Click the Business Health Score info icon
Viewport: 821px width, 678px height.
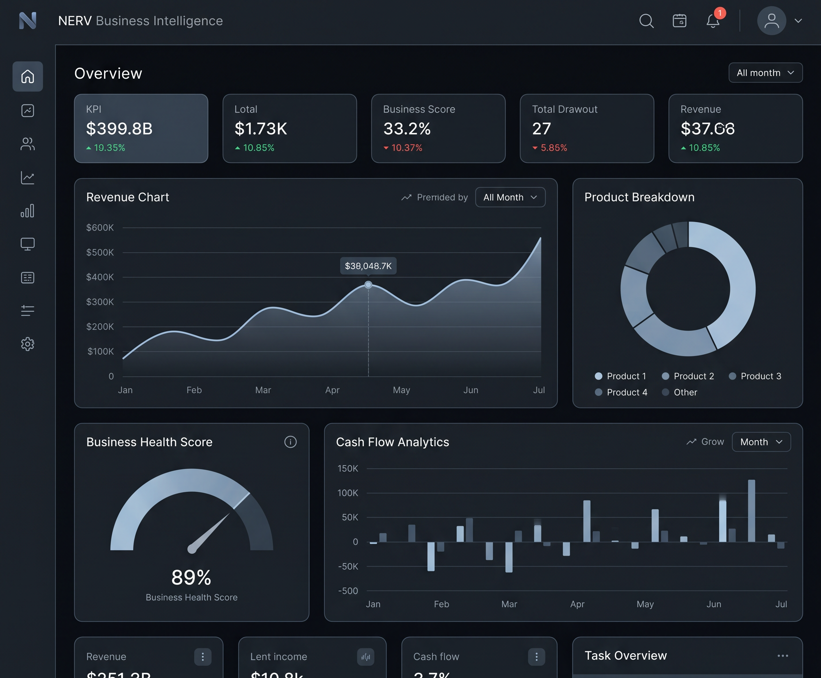pyautogui.click(x=290, y=442)
